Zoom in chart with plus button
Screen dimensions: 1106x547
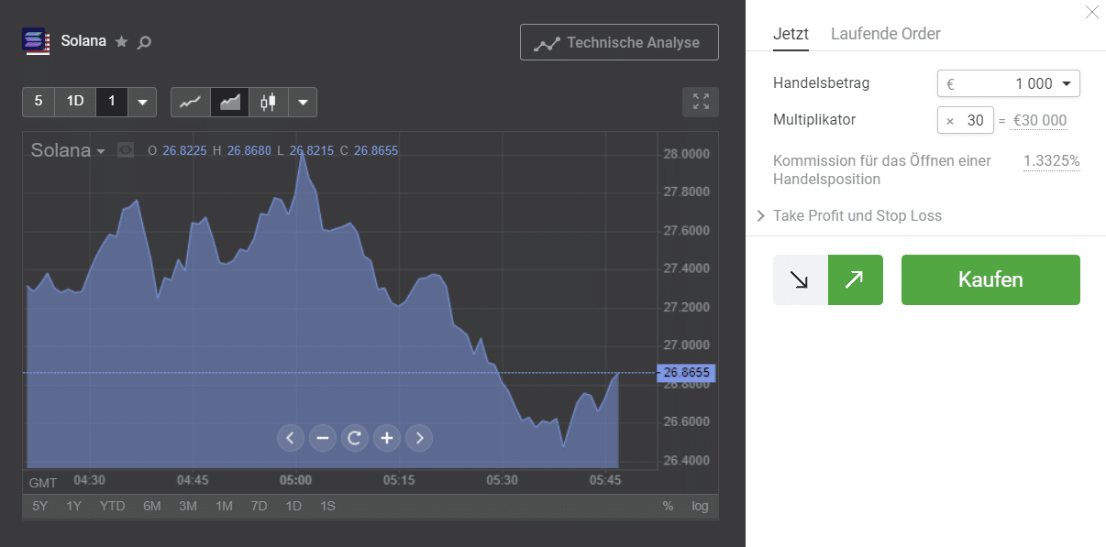coord(387,438)
